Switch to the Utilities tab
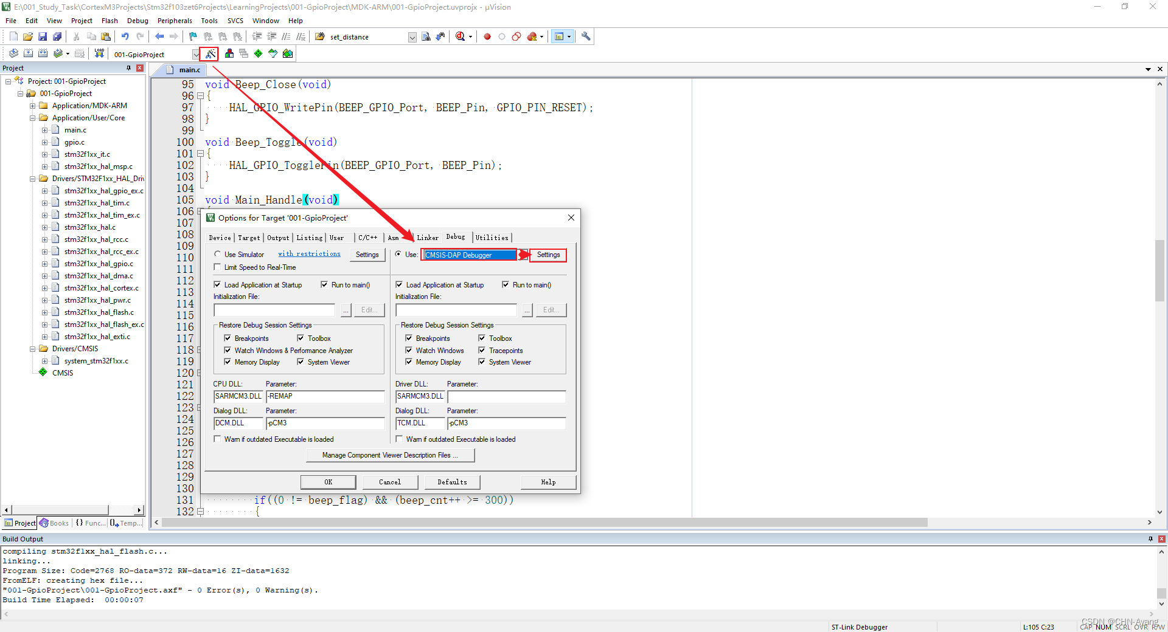 coord(492,238)
